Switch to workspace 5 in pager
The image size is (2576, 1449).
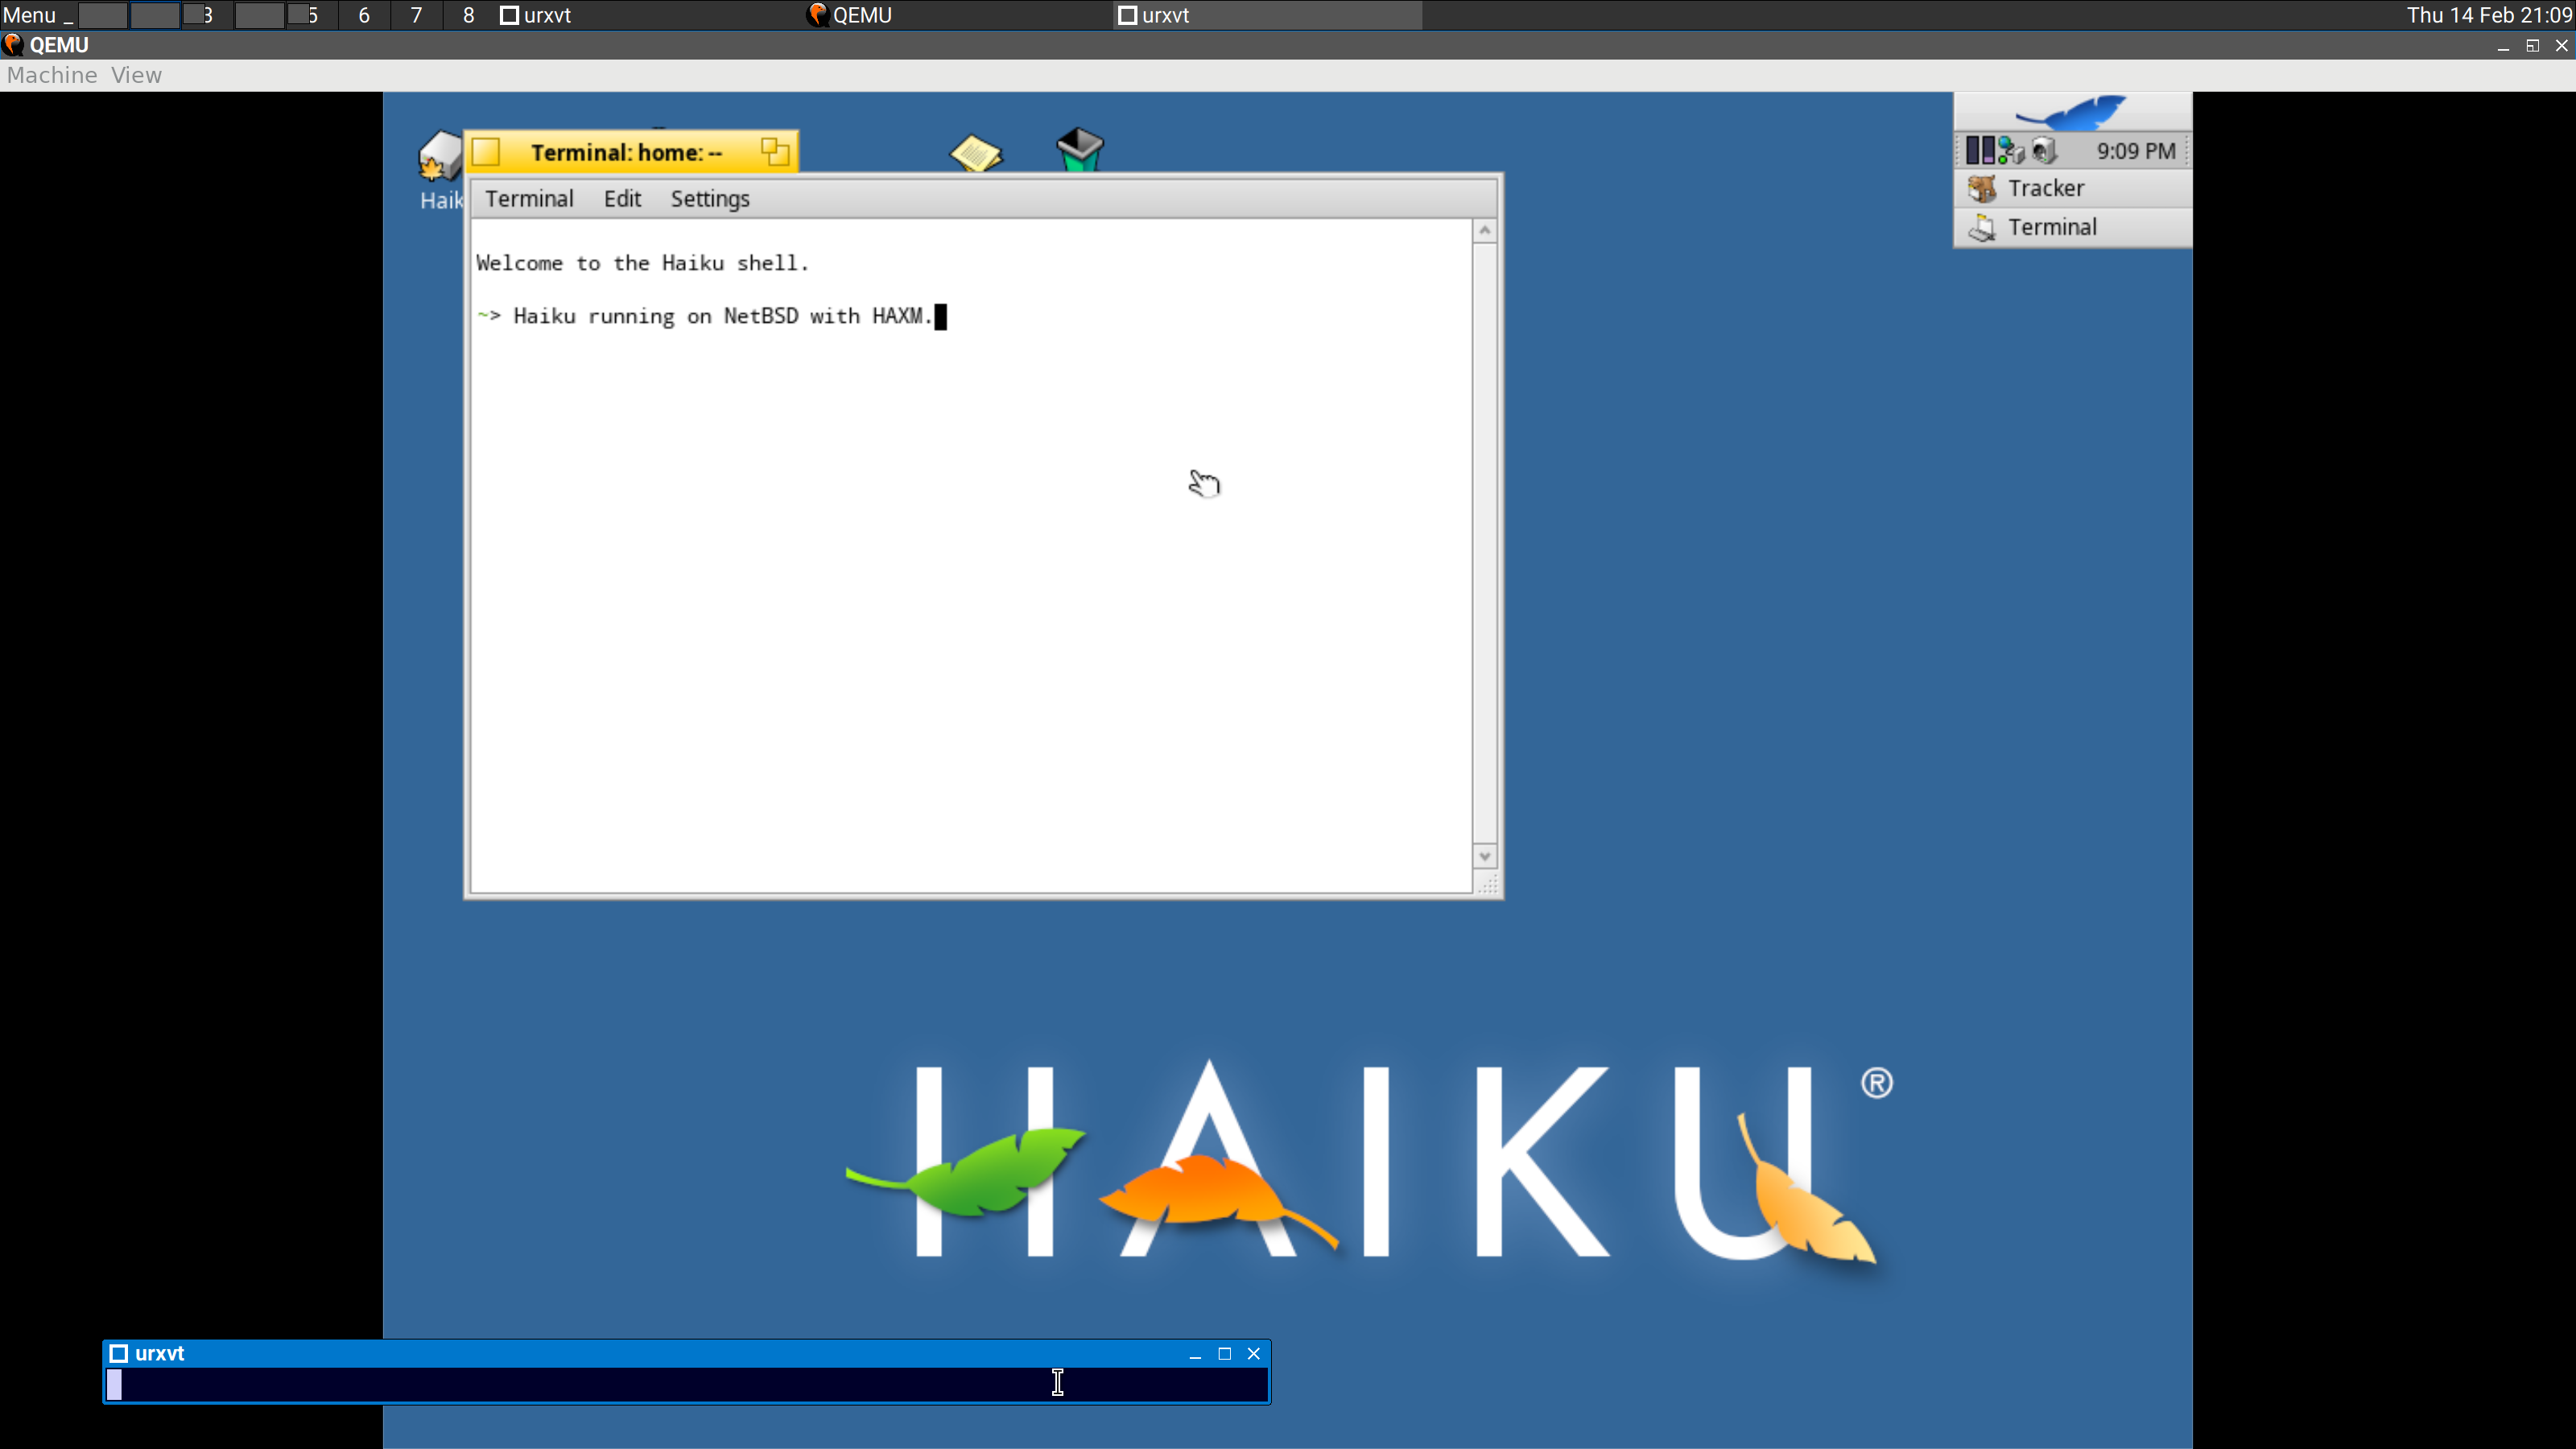tap(311, 15)
